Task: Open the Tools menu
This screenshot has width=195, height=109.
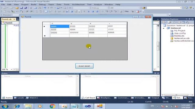Action: 67,5
